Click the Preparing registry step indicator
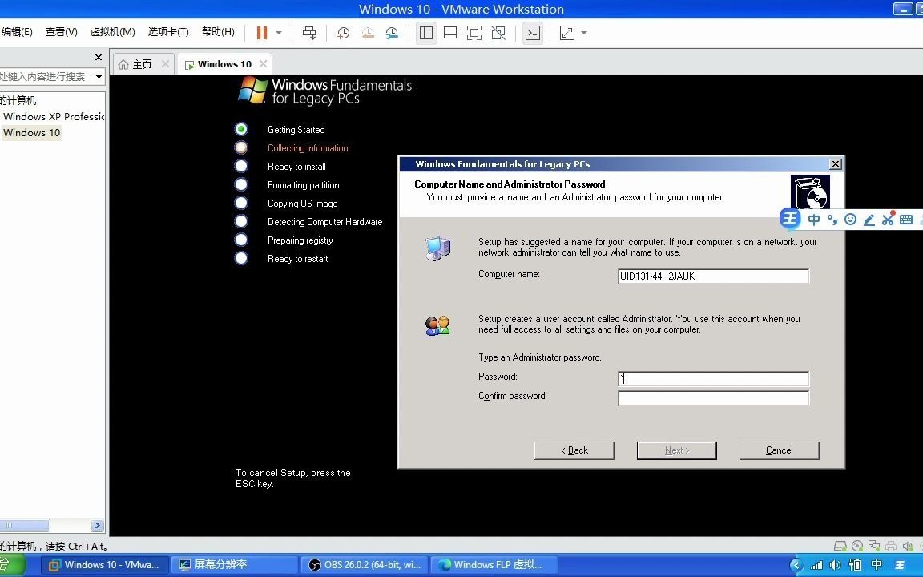This screenshot has height=577, width=923. tap(240, 240)
